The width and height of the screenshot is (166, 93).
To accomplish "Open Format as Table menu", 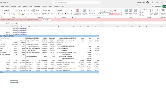I will point(85,12).
